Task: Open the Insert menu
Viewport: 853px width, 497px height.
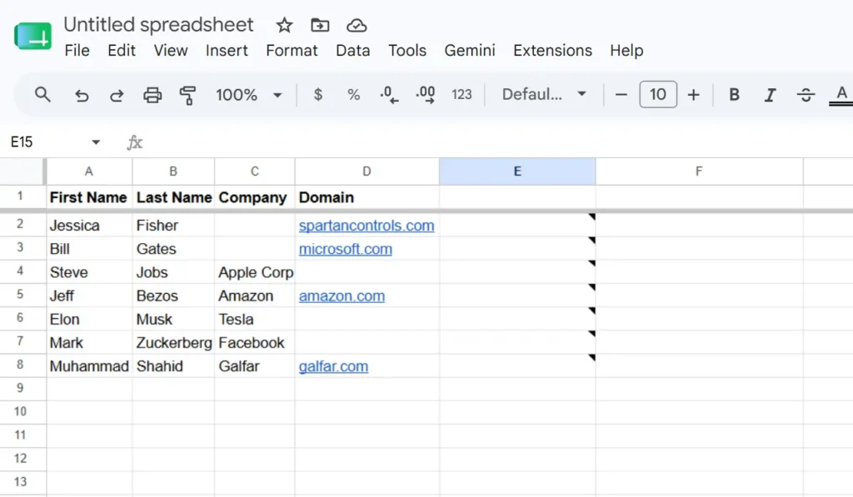Action: (x=227, y=51)
